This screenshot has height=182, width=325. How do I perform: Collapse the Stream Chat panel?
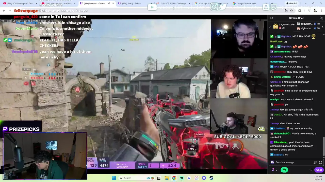[272, 18]
